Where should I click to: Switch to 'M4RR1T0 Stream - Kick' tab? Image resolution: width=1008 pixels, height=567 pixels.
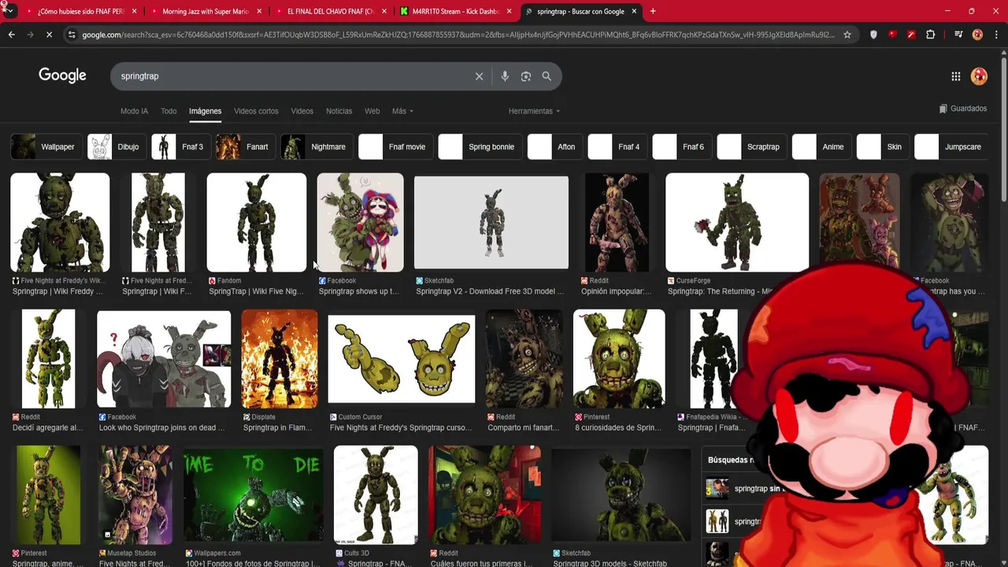tap(456, 11)
